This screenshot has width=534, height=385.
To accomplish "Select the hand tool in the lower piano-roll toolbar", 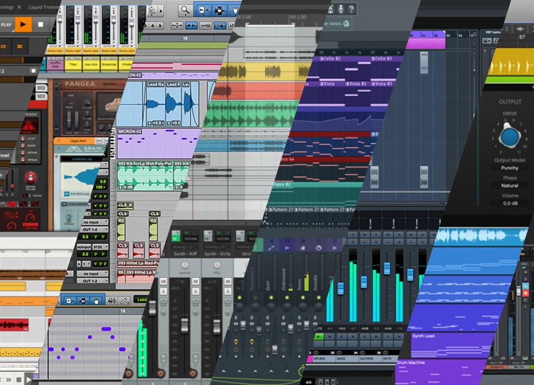I will (96, 301).
